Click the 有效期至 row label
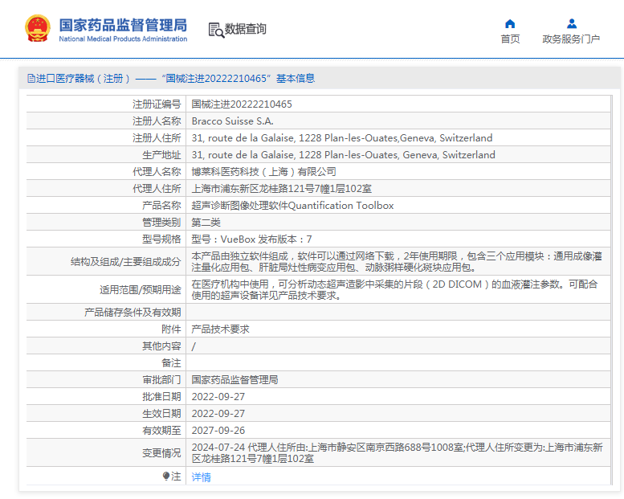624x499 pixels. tap(161, 431)
